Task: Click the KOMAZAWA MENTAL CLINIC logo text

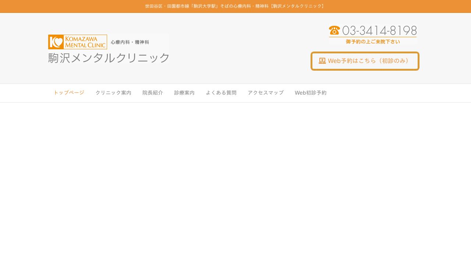Action: coord(85,42)
